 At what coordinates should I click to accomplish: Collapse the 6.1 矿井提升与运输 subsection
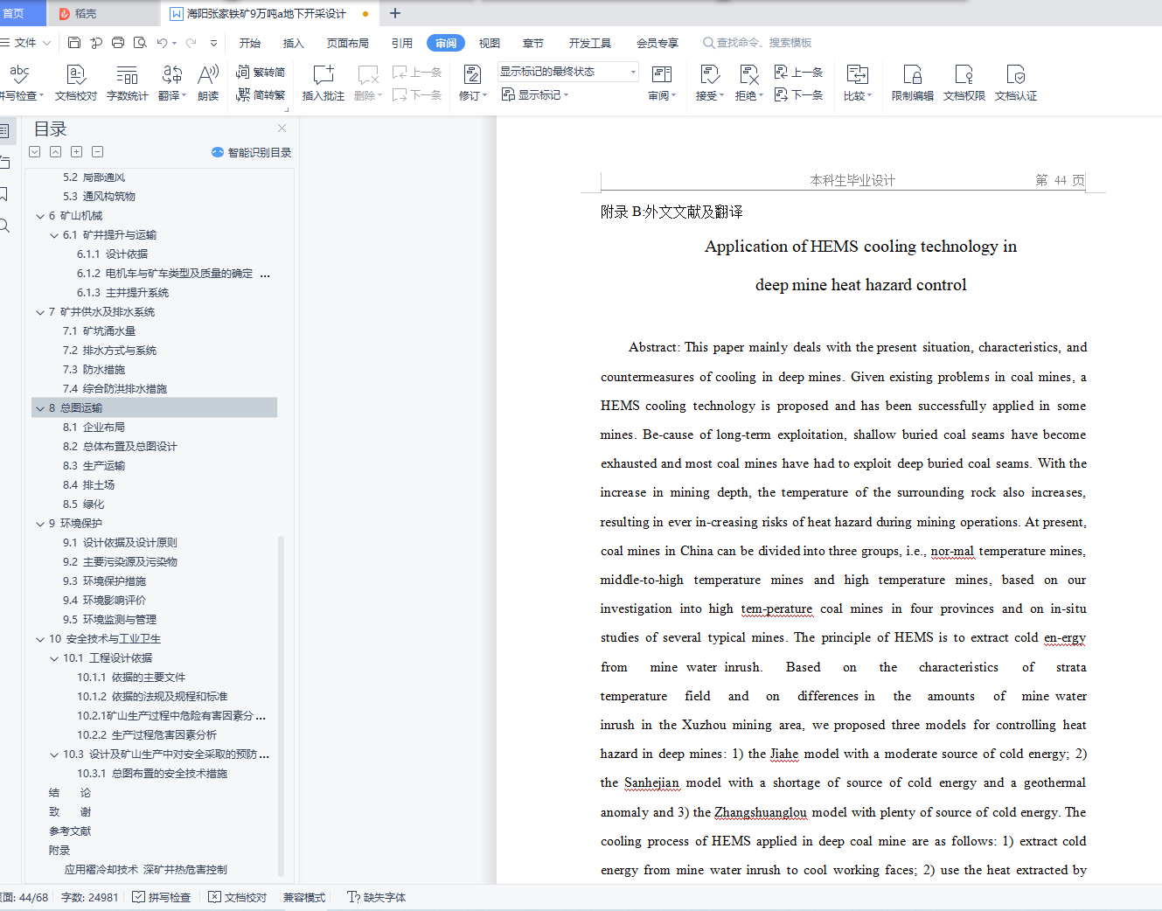(x=54, y=235)
